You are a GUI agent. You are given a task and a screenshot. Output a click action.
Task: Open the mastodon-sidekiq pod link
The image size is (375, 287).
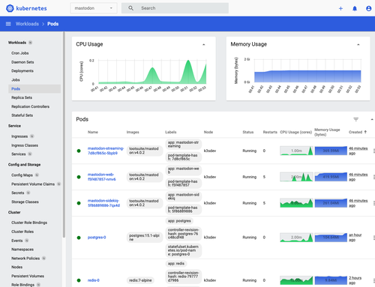pyautogui.click(x=103, y=203)
